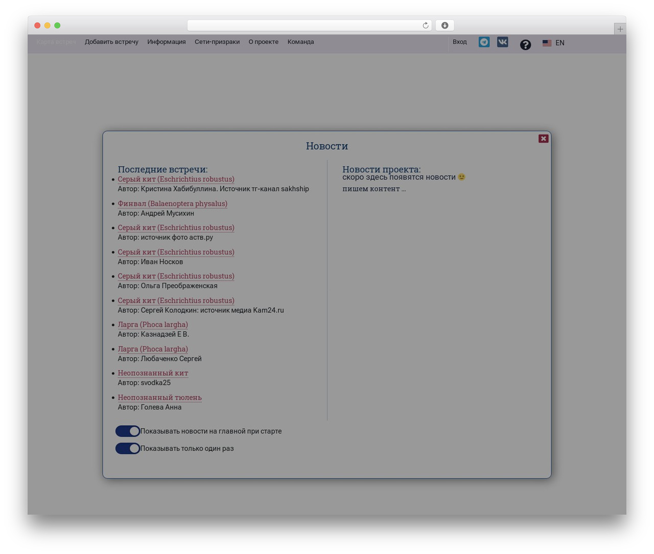Click text 'Автор: svodka25'
This screenshot has width=654, height=554.
[144, 383]
